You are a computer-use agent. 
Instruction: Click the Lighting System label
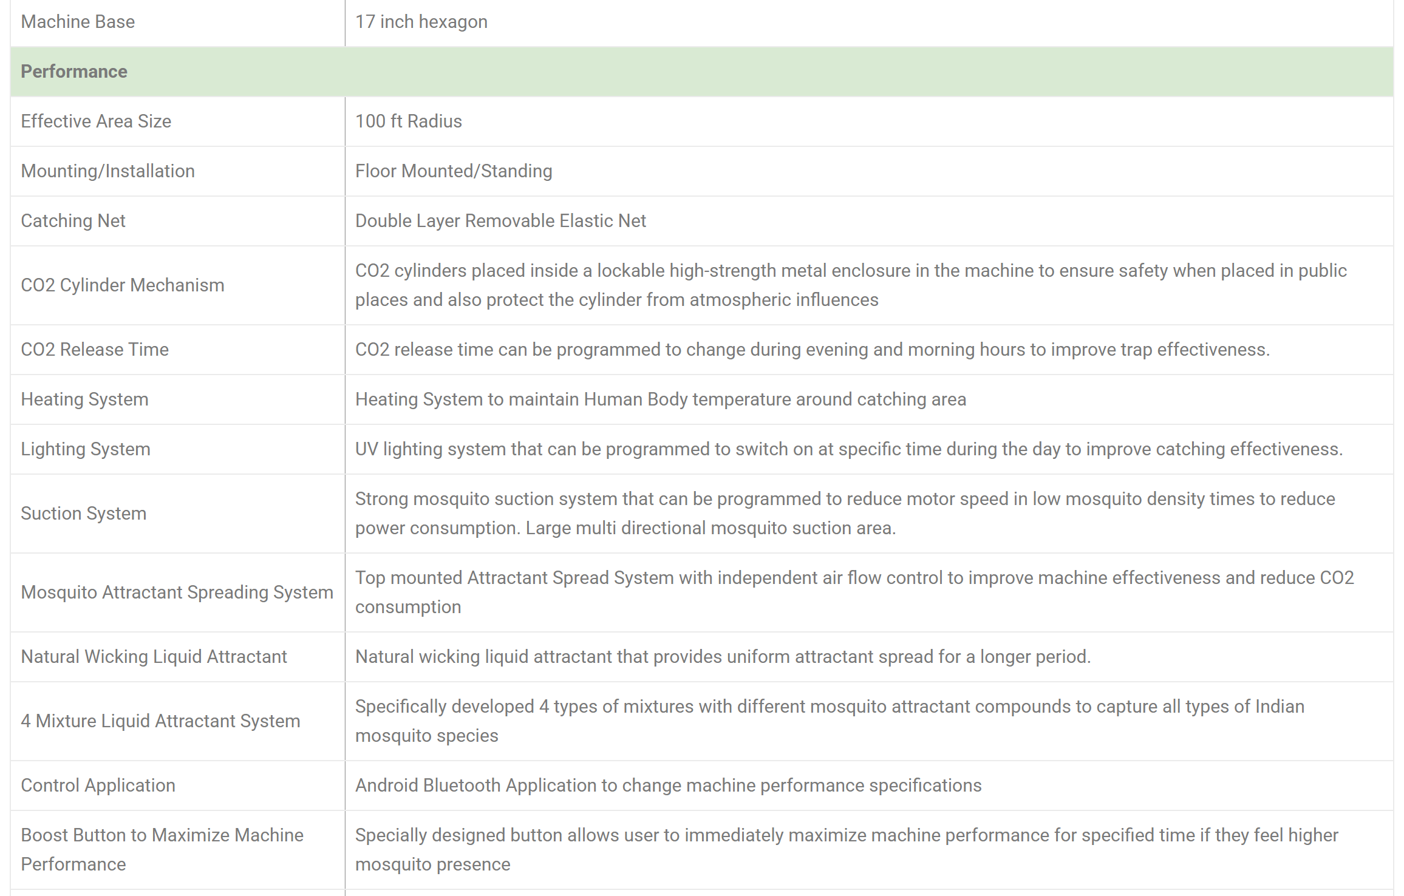coord(86,449)
